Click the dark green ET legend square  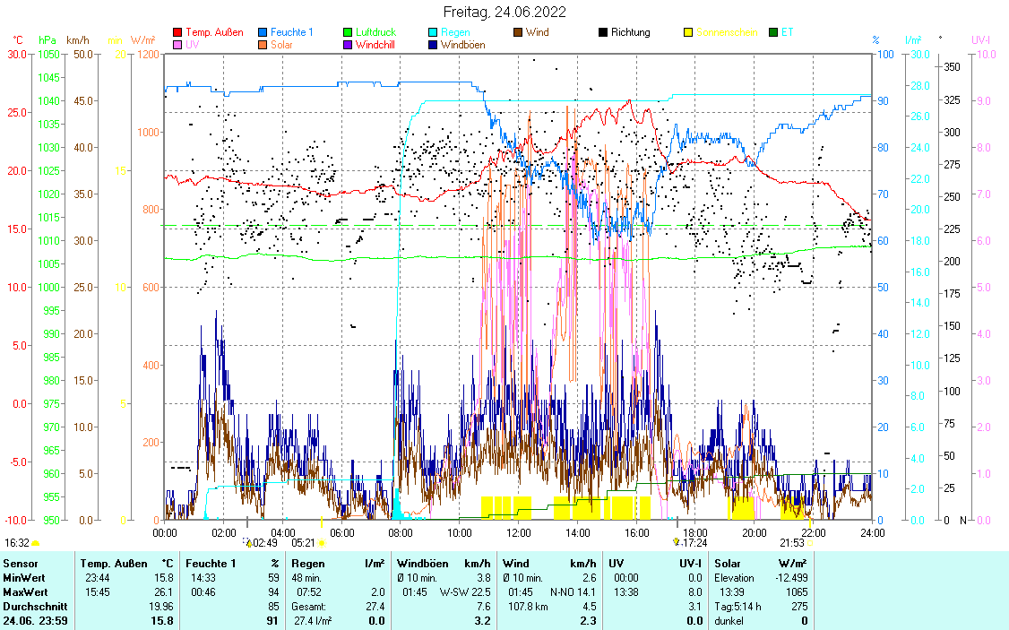tap(774, 32)
